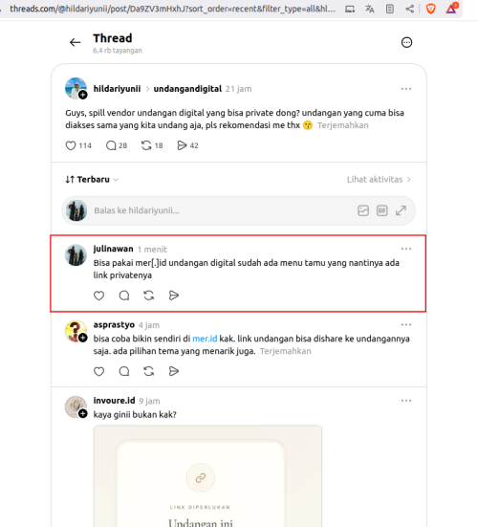Expand the Terbaru sort order dropdown

click(x=92, y=180)
